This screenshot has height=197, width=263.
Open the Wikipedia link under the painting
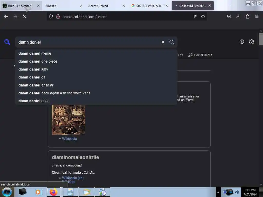(x=69, y=139)
